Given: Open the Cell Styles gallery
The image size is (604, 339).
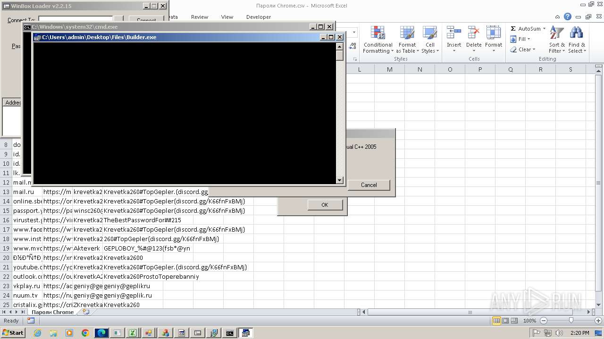Looking at the screenshot, I should [x=430, y=40].
